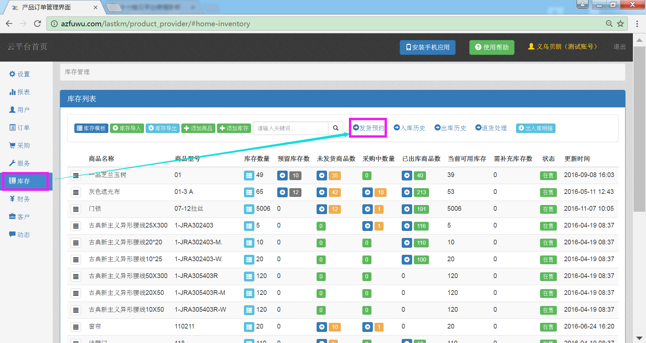Click the page scrollbar down arrow
646x343 pixels.
click(639, 338)
